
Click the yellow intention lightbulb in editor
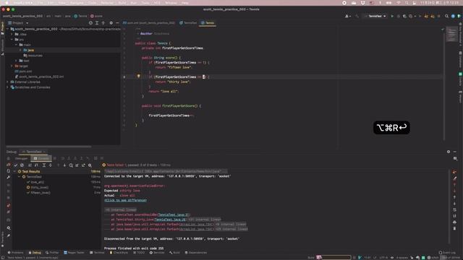(x=138, y=76)
